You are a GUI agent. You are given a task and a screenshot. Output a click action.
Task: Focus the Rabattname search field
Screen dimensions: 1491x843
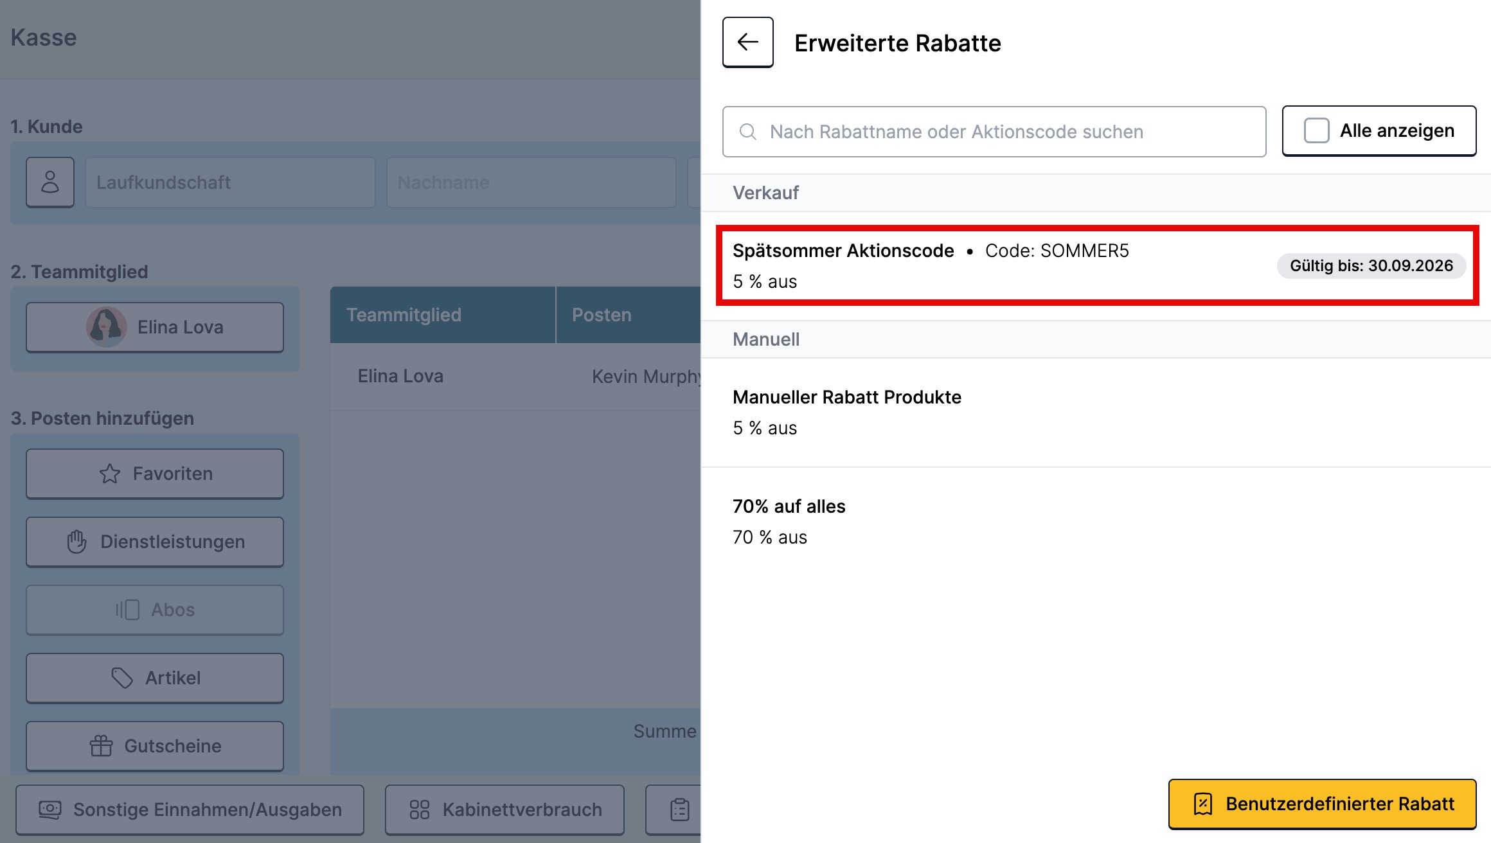[994, 132]
